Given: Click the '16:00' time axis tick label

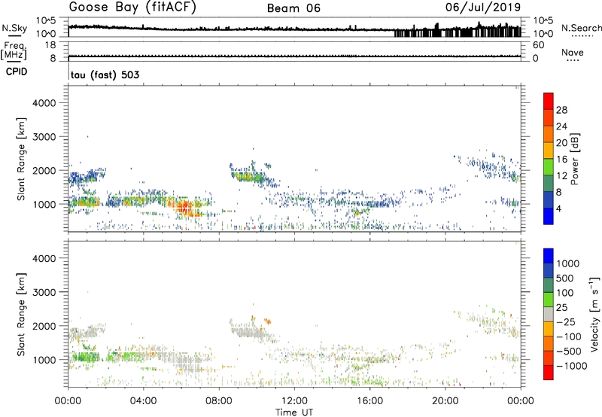Looking at the screenshot, I should pyautogui.click(x=369, y=401).
